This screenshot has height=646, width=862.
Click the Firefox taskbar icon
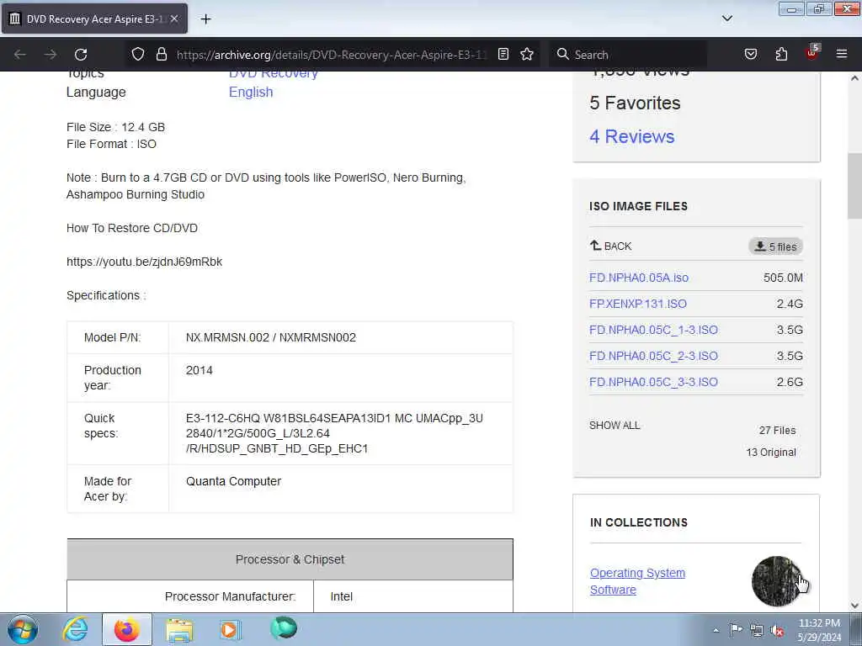point(127,629)
